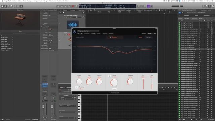Open the Piste menu
Screen dimensions: 215x121
pyautogui.click(x=25, y=1)
